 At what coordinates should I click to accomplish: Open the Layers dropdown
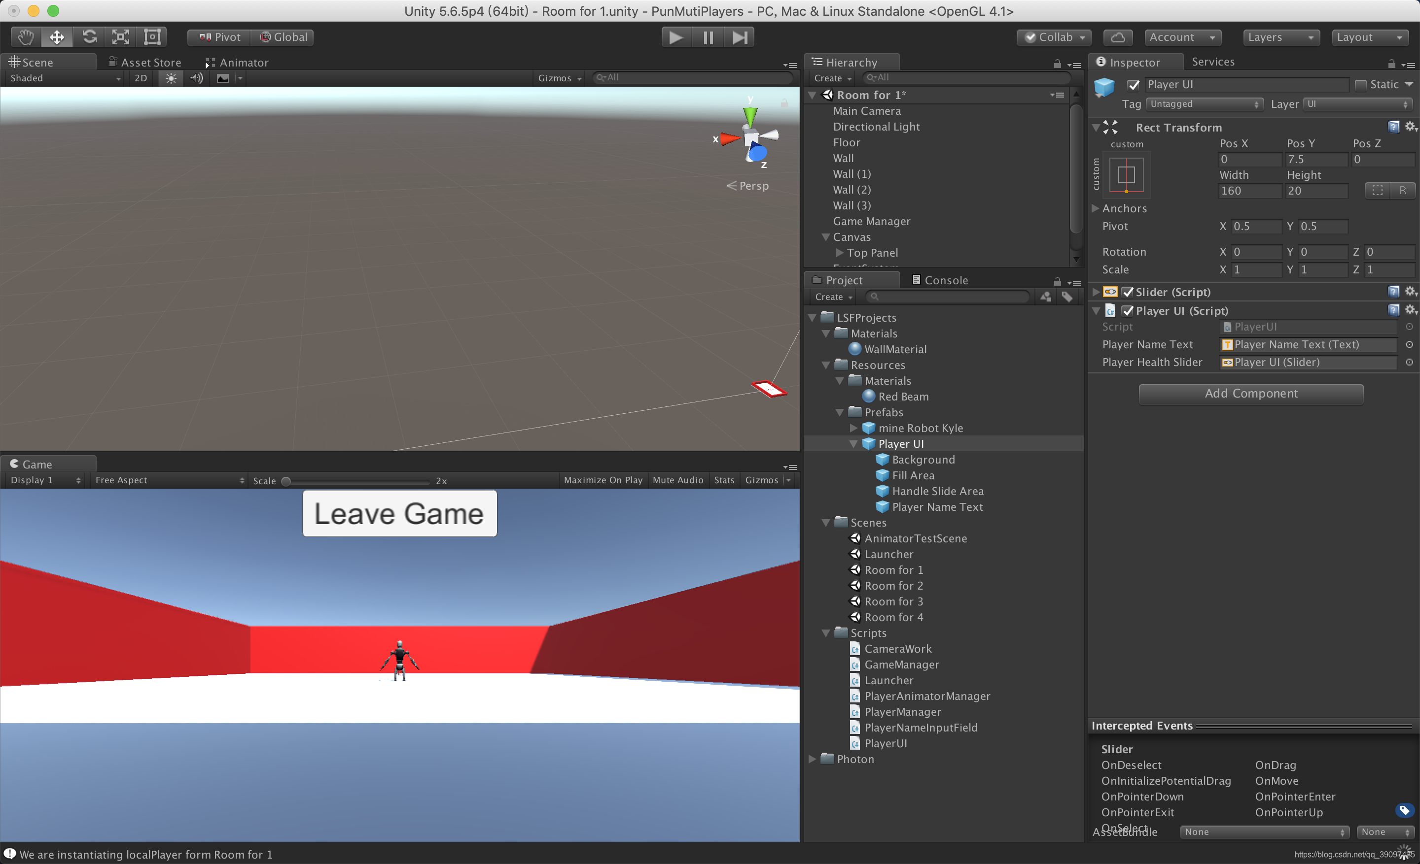click(x=1280, y=37)
